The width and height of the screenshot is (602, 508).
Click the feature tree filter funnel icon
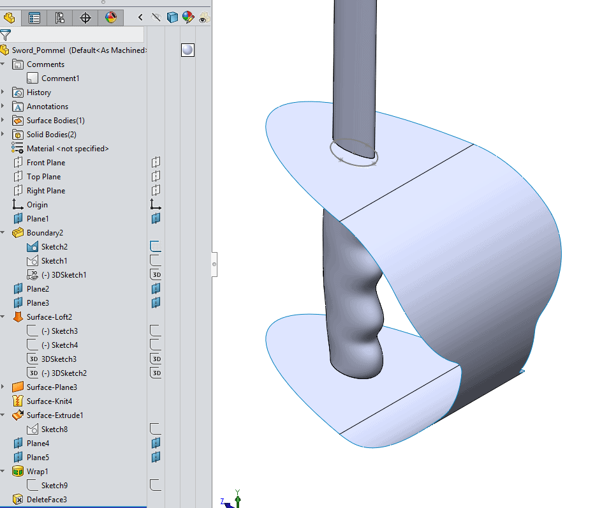tap(6, 35)
